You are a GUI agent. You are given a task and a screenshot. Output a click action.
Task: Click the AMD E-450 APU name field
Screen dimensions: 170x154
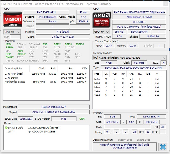click(46, 12)
